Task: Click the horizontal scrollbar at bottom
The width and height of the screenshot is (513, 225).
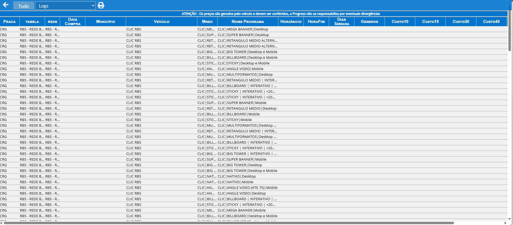Action: pos(229,223)
